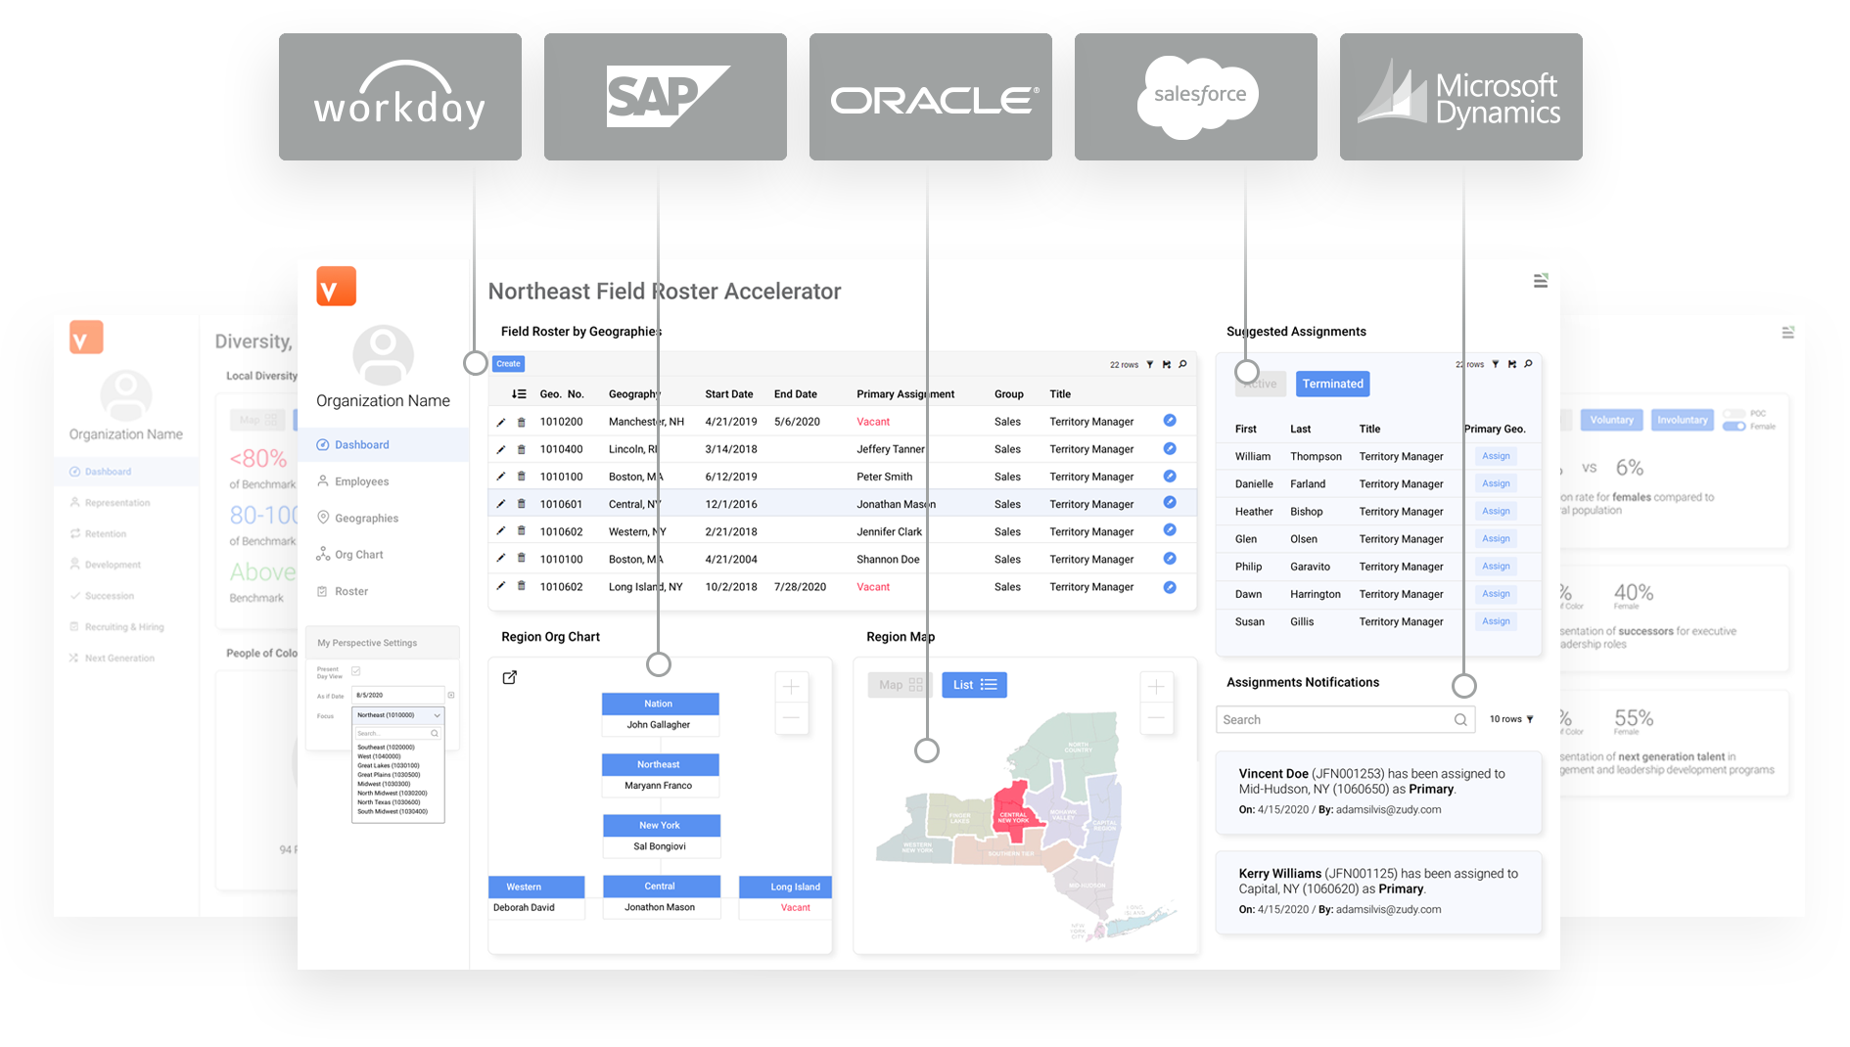
Task: Pop out the Region Org Chart
Action: click(510, 677)
